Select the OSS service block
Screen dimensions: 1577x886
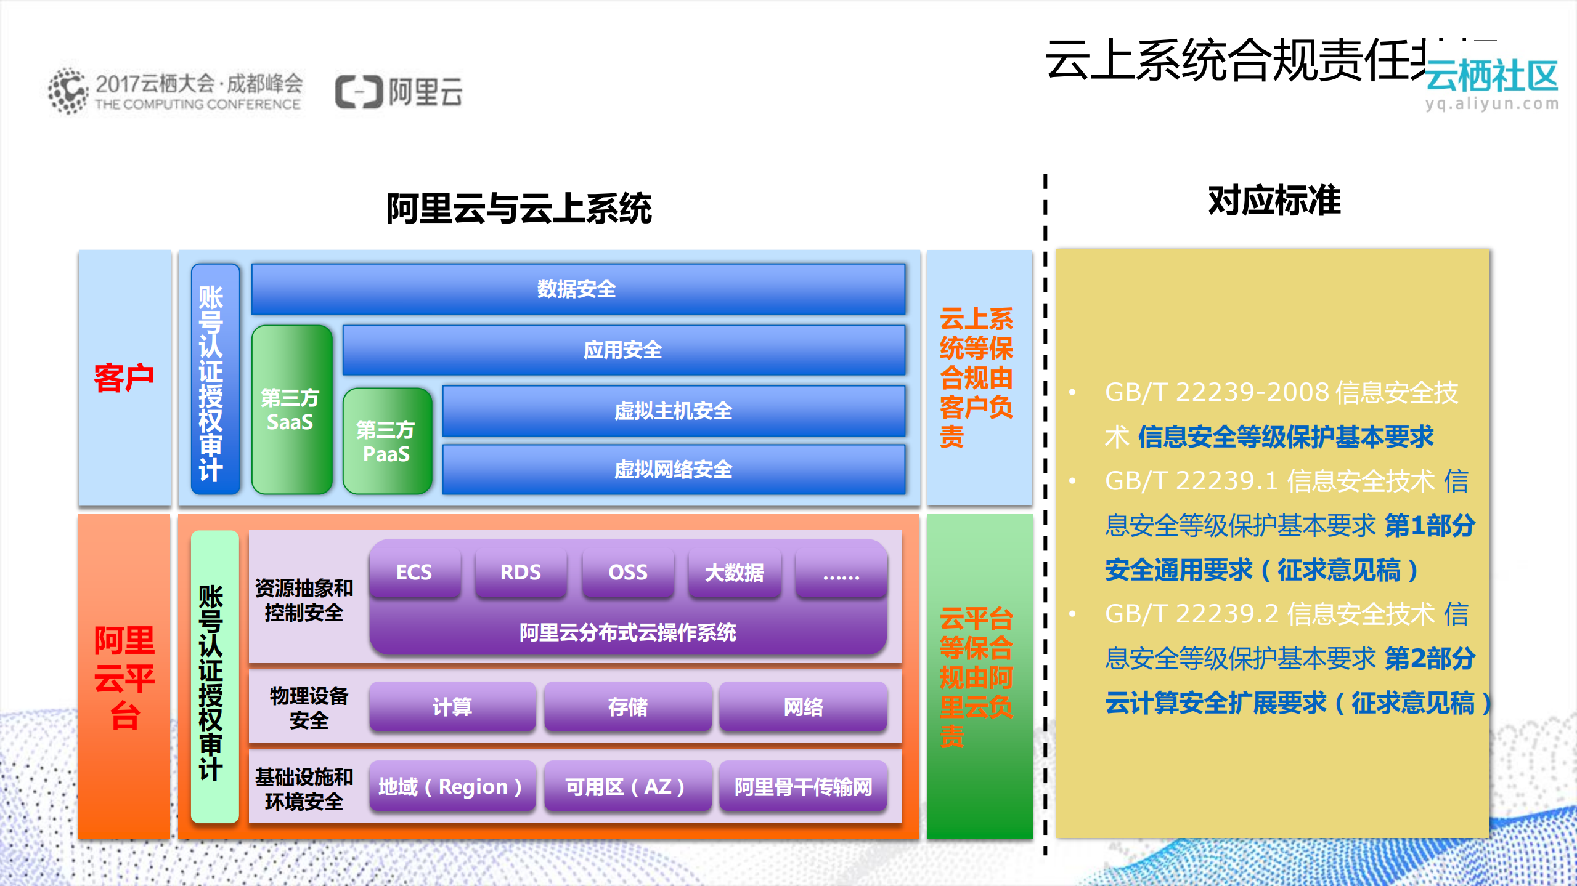(x=627, y=572)
